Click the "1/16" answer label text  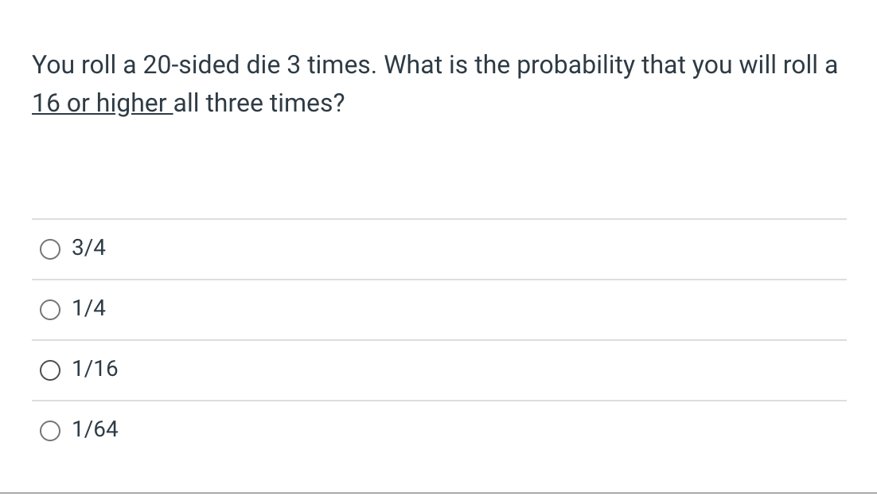[x=95, y=368]
